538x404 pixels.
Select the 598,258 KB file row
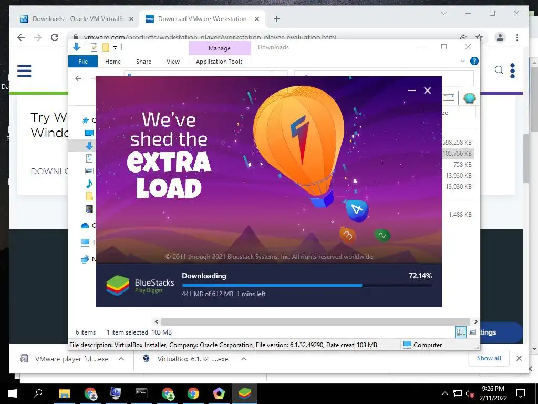click(x=458, y=142)
